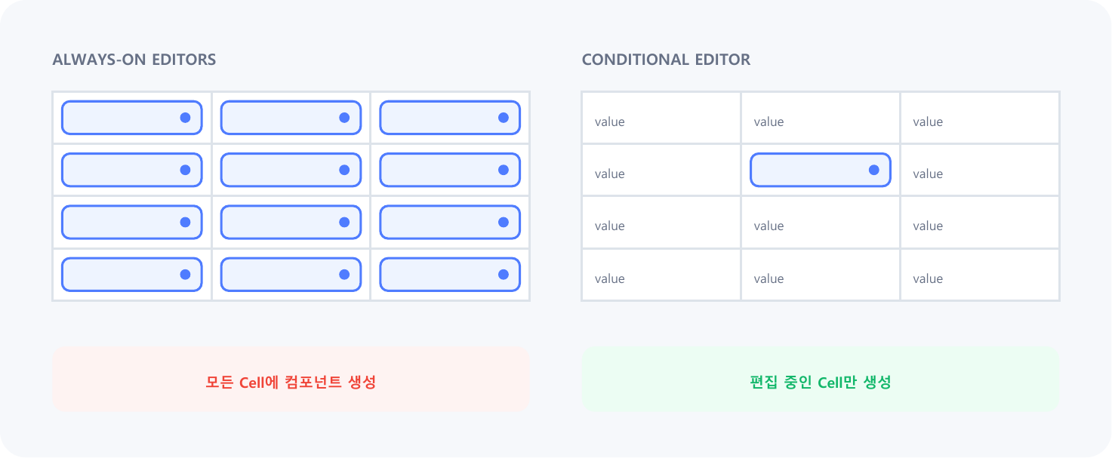Click blue dot inside Conditional Editor active cell
This screenshot has height=458, width=1112.
pos(874,170)
